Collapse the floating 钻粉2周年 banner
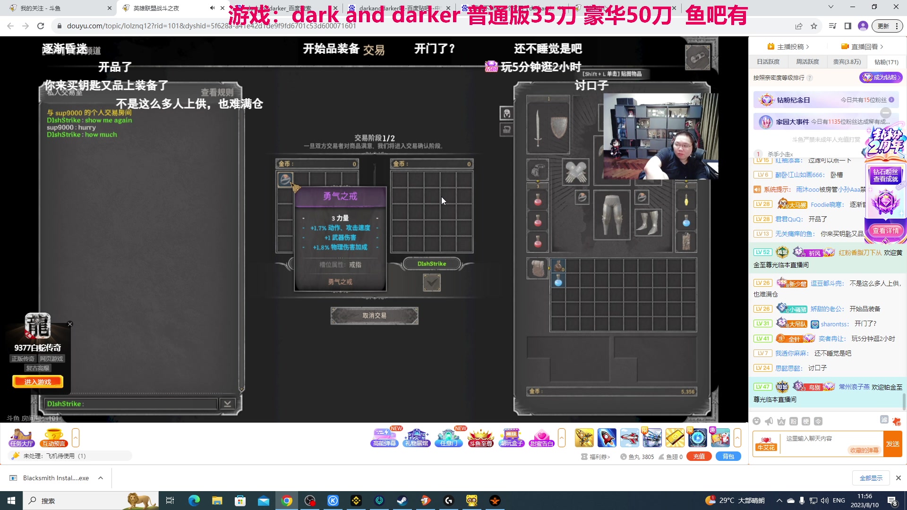Image resolution: width=907 pixels, height=510 pixels. [886, 113]
